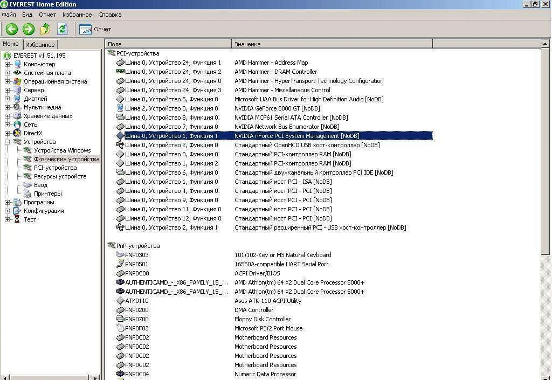552x380 pixels.
Task: Click the PNP0F03 mouse device icon
Action: [120, 328]
